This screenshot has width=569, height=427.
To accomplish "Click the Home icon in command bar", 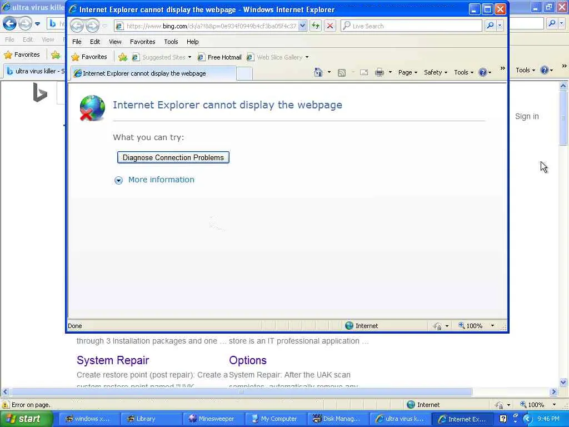I will 318,72.
